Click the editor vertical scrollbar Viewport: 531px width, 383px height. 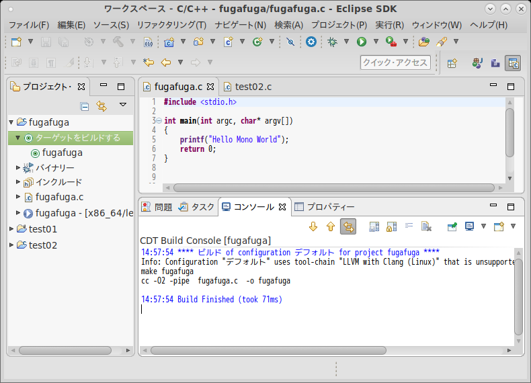(x=509, y=132)
